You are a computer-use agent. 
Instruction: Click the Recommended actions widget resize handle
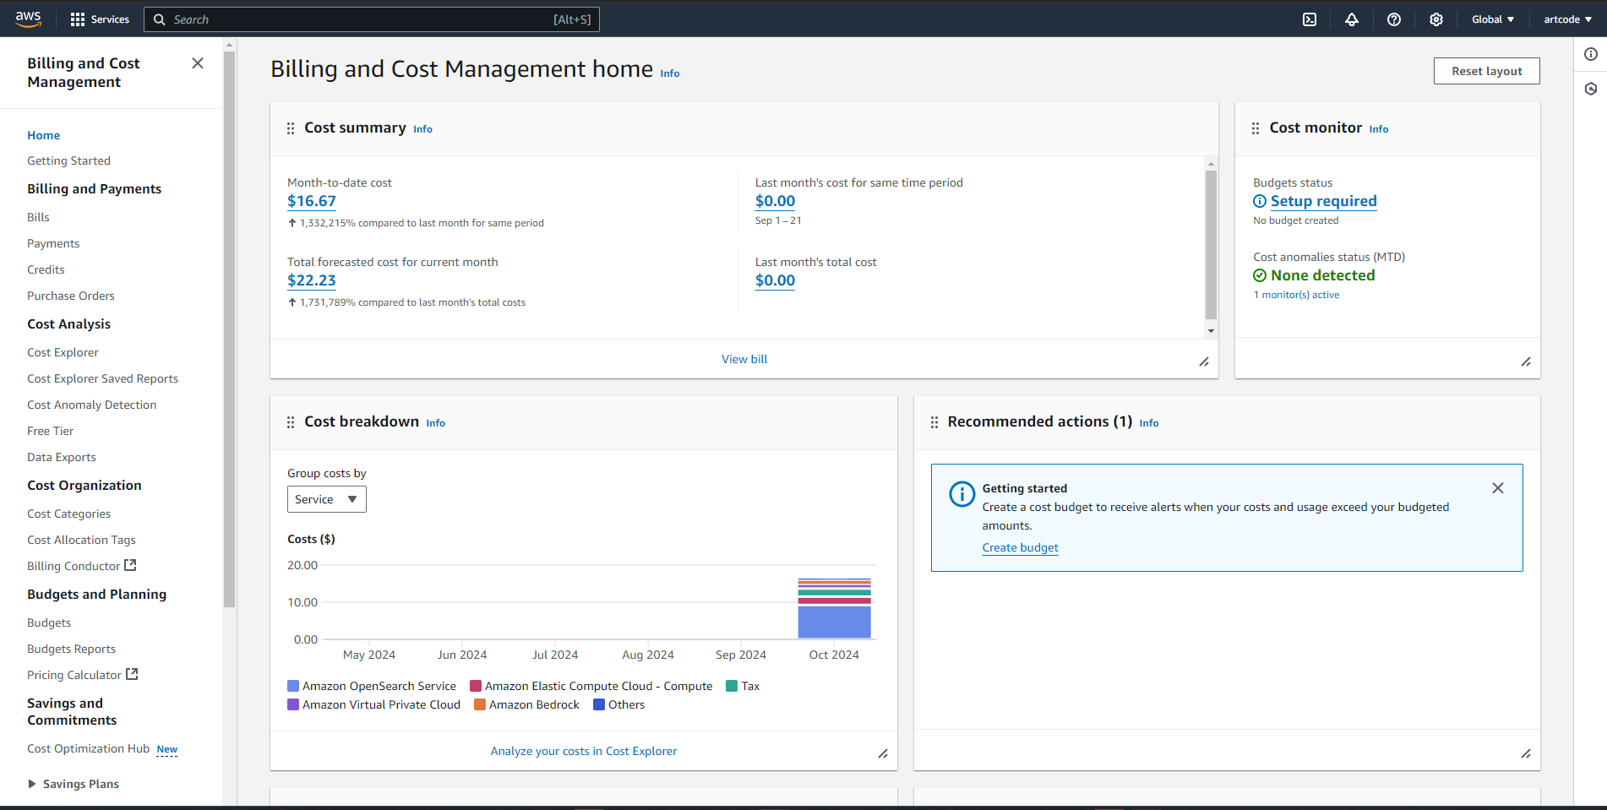tap(1526, 753)
